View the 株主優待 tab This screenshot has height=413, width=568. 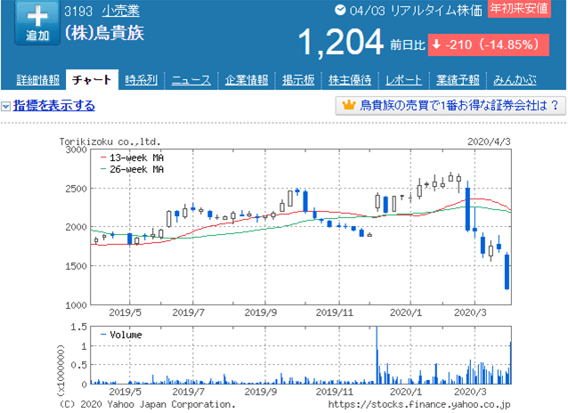pos(350,80)
